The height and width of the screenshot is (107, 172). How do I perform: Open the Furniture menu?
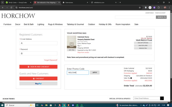[7, 24]
